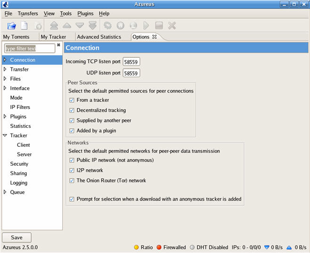This screenshot has width=310, height=253.
Task: Expand the Queue options arrow
Action: [5, 192]
